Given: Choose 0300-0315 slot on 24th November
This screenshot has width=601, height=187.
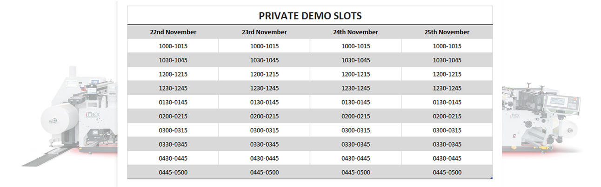Looking at the screenshot, I should [356, 130].
